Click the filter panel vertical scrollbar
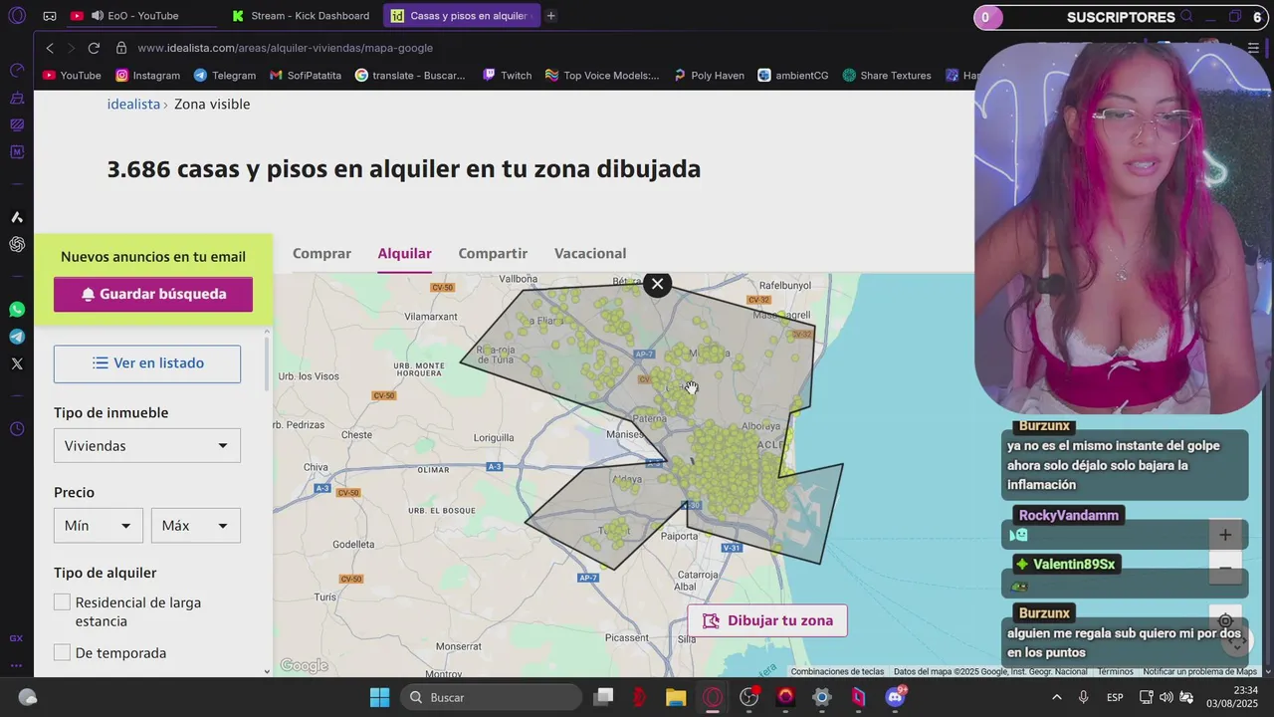 pyautogui.click(x=267, y=363)
